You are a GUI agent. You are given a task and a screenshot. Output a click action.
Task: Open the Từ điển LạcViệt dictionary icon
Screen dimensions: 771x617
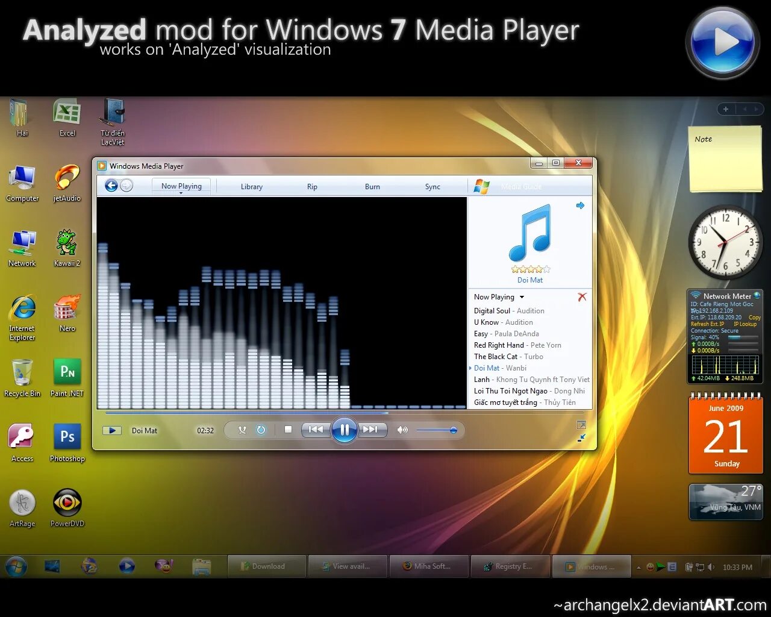pyautogui.click(x=113, y=122)
